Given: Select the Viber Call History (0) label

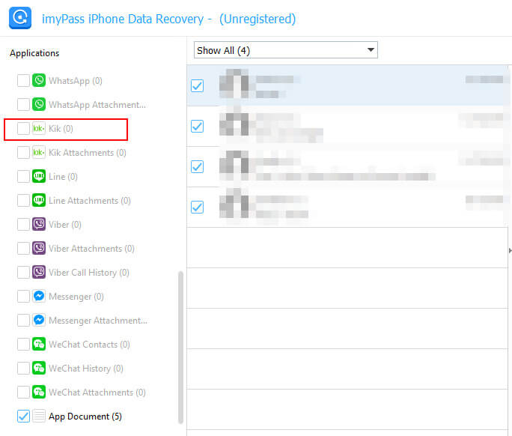Looking at the screenshot, I should (89, 273).
